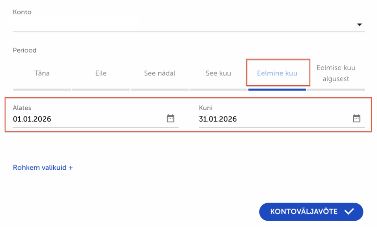The image size is (377, 227).
Task: Select the See kuu period tab
Action: (218, 73)
